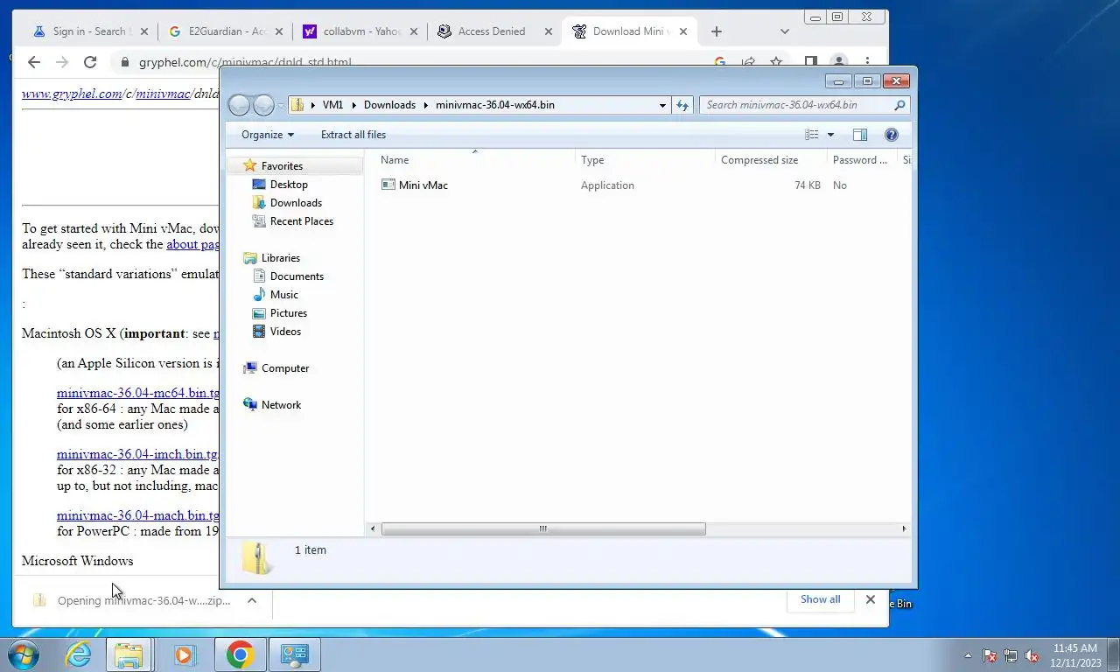Click the file list scroll right arrow
This screenshot has width=1120, height=672.
tap(904, 528)
